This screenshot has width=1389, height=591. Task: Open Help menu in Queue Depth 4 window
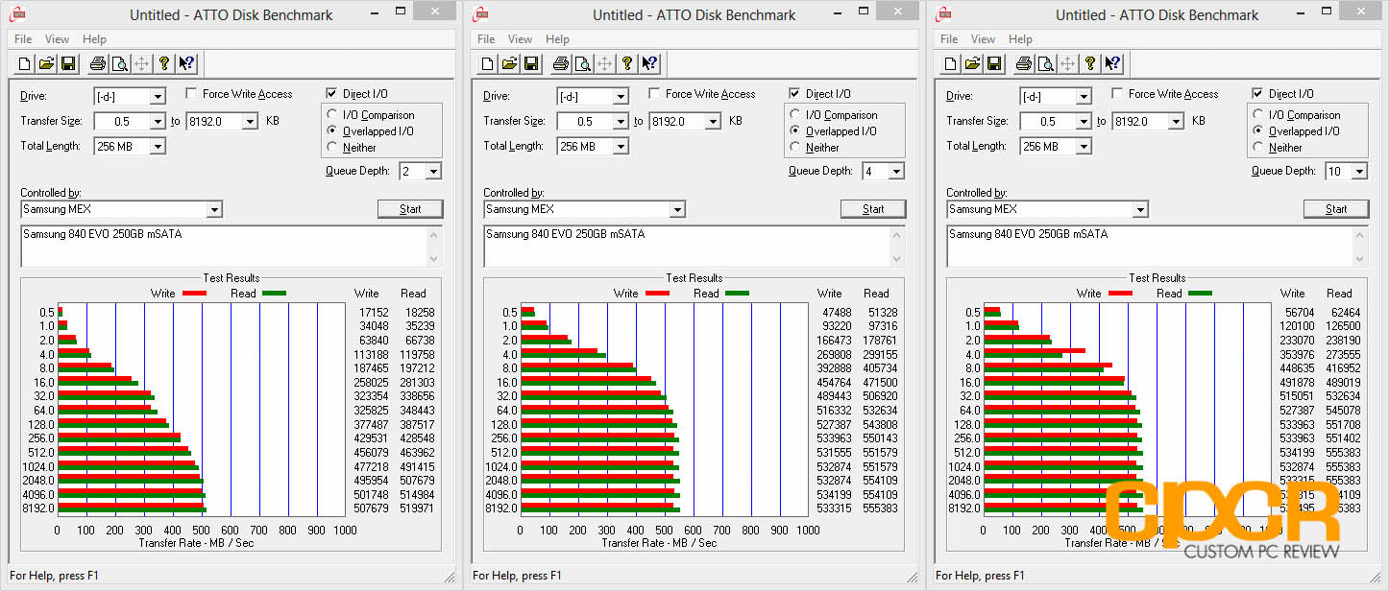557,39
